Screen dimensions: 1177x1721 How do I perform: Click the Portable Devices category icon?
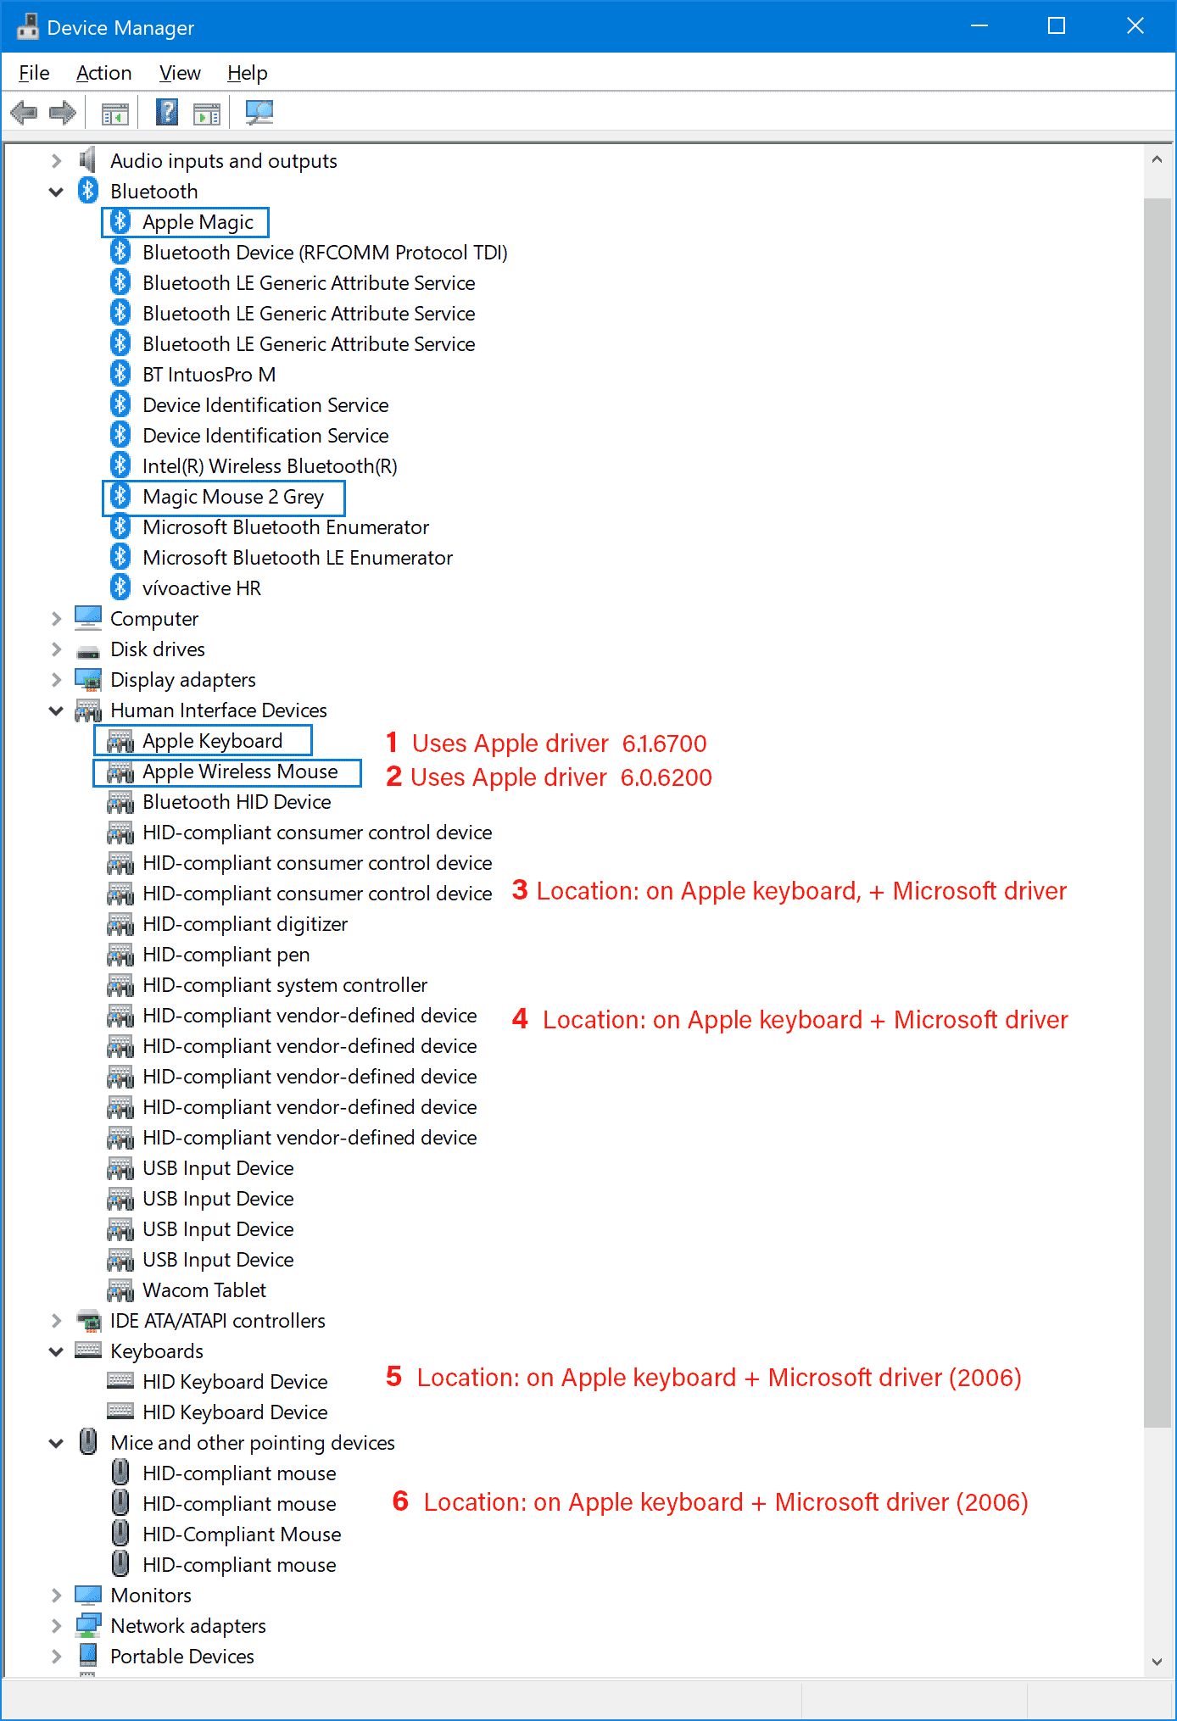pyautogui.click(x=87, y=1655)
